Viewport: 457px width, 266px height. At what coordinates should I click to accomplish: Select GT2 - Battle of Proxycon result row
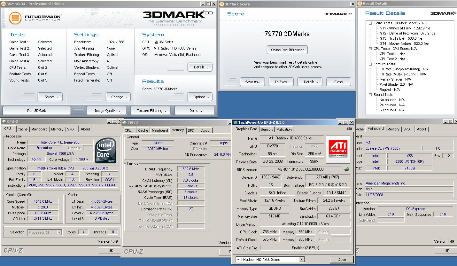407,33
